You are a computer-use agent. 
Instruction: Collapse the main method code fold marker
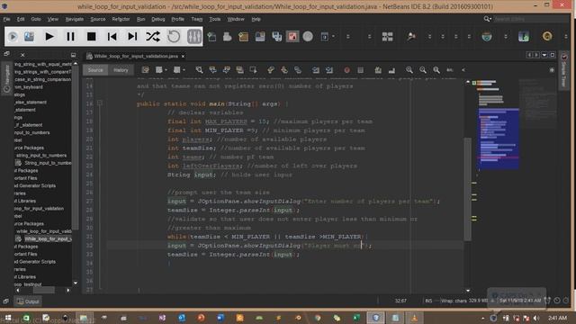pos(100,103)
